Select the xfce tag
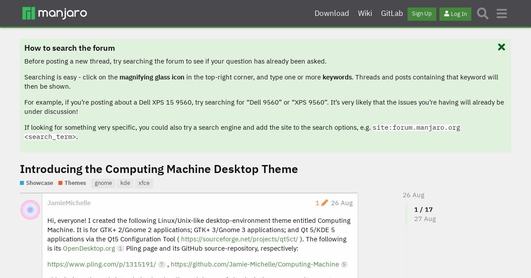The width and height of the screenshot is (531, 278). point(144,183)
